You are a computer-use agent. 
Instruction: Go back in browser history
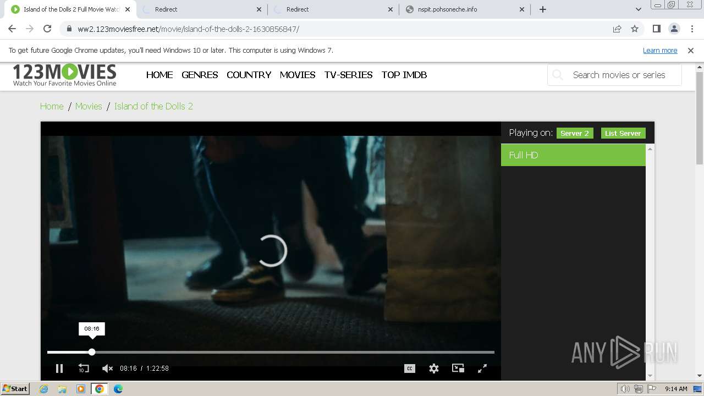(x=12, y=29)
